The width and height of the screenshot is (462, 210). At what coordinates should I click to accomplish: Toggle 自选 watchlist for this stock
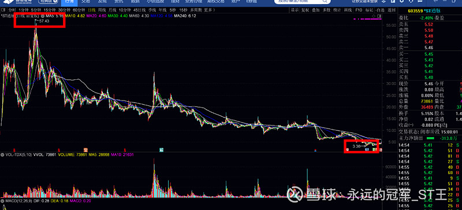[381, 10]
